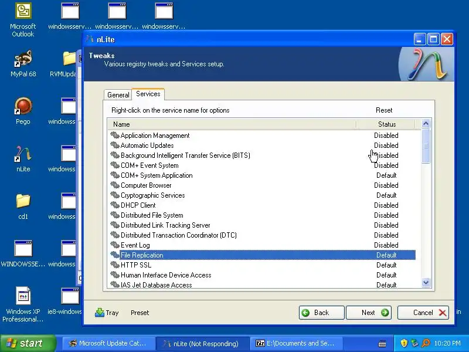The image size is (469, 352).
Task: Click gear icon beside Cryptographic Services
Action: [x=115, y=195]
